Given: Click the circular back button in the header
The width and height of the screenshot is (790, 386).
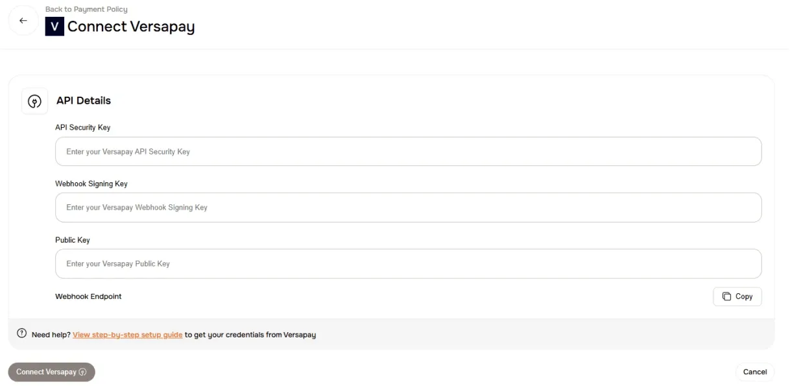Looking at the screenshot, I should coord(23,20).
